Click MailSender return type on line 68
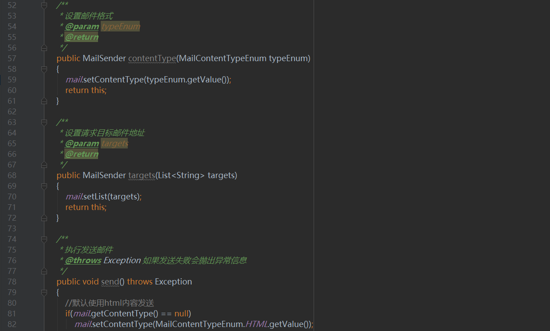Viewport: 550px width, 331px height. [x=104, y=175]
